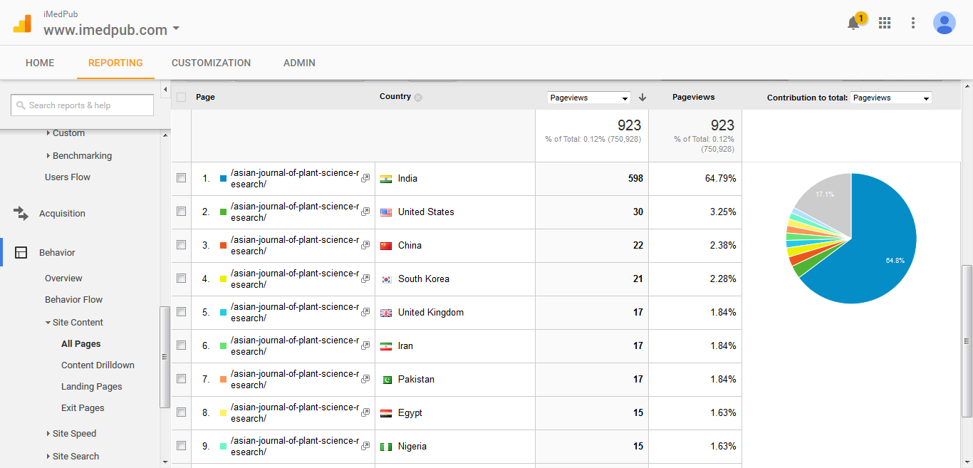Tick the select-all header checkbox

pyautogui.click(x=181, y=98)
